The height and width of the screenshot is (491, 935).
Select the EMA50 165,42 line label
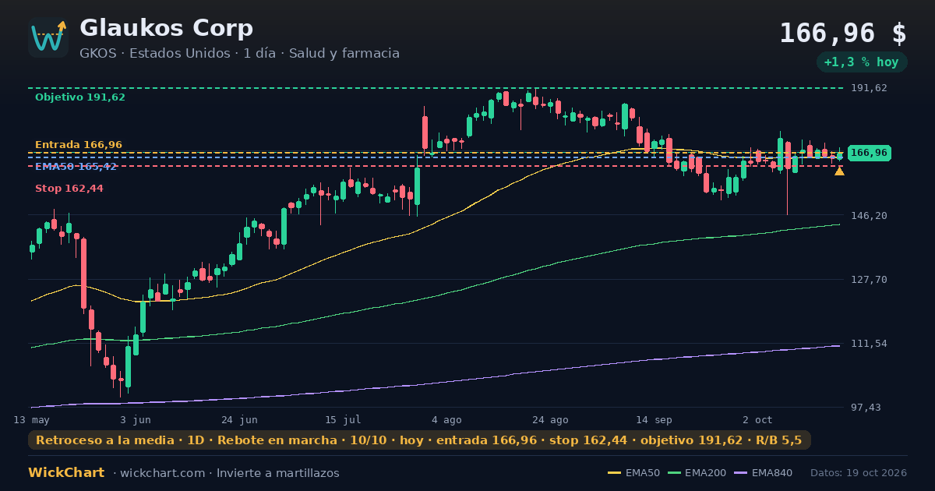pyautogui.click(x=76, y=167)
